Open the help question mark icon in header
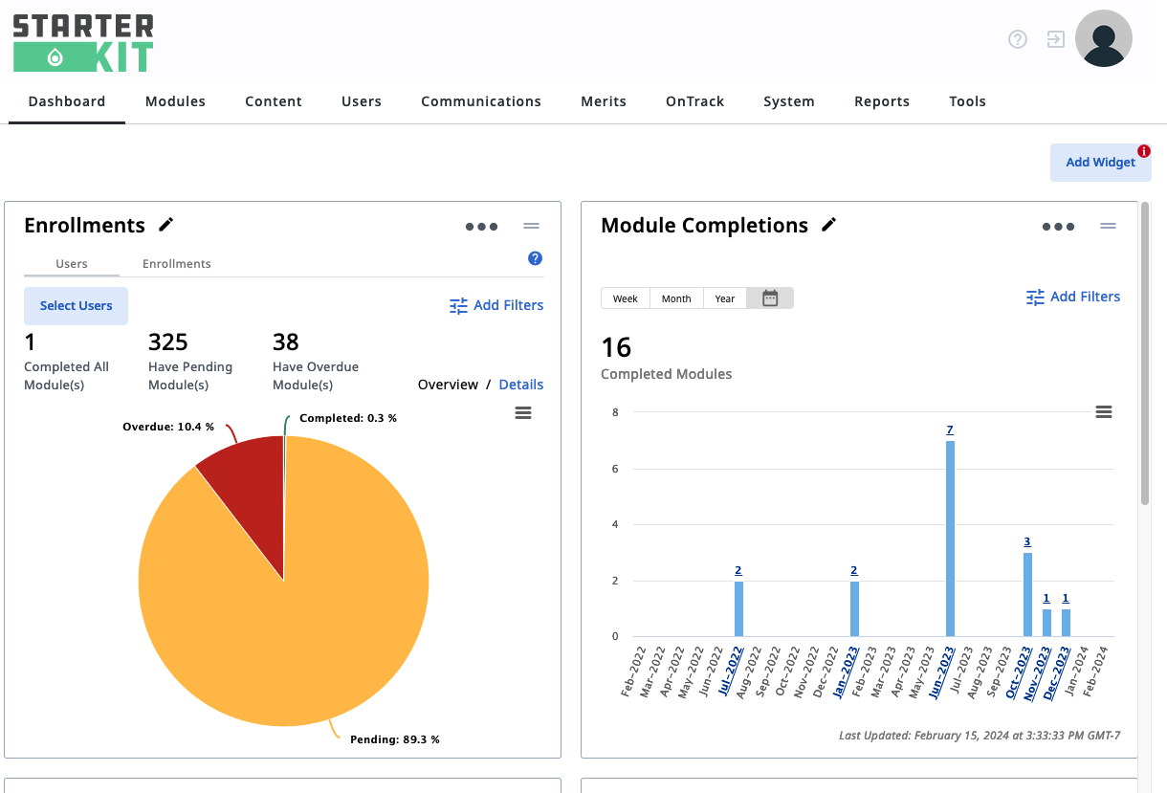This screenshot has width=1167, height=793. click(1018, 39)
